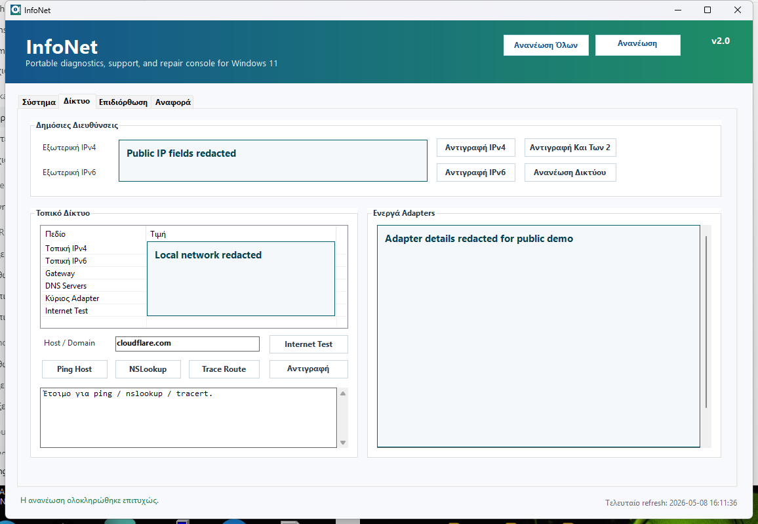Click the Host / Domain label

click(x=69, y=343)
